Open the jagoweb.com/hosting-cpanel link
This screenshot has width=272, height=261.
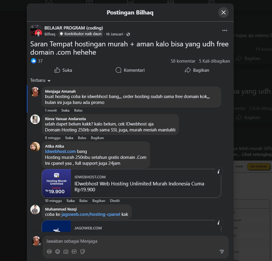[91, 214]
